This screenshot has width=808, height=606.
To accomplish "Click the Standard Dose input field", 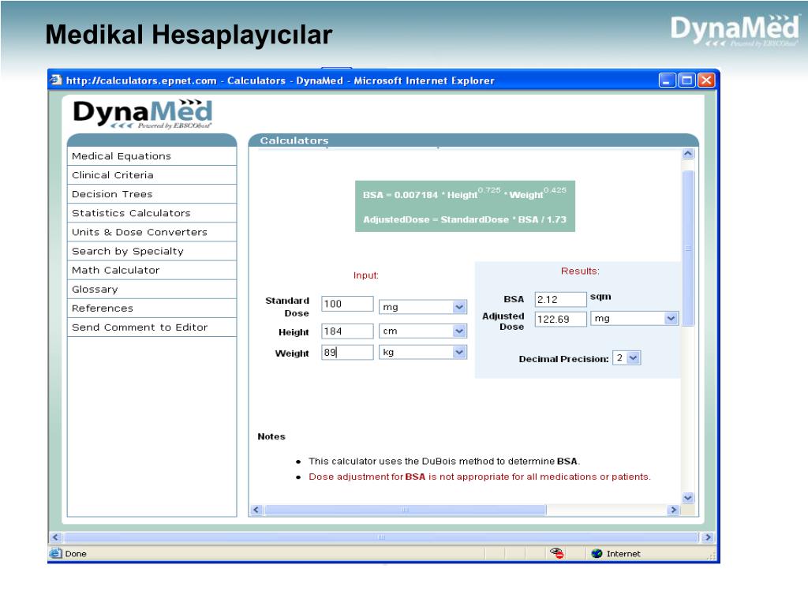I will point(347,304).
